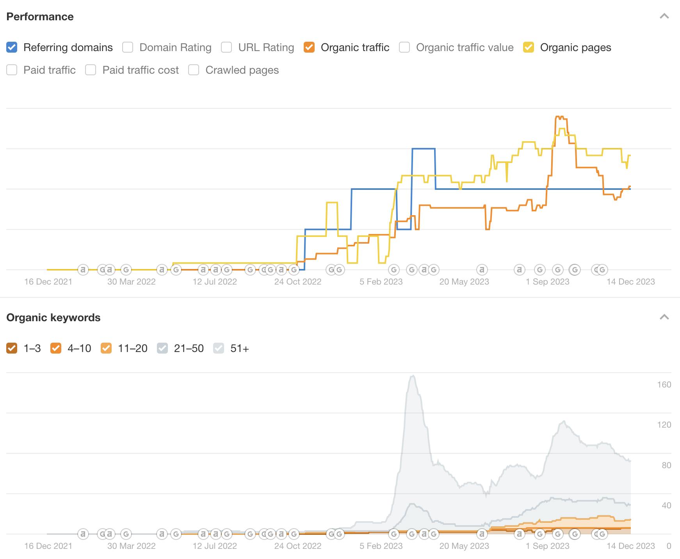Enable the Domain Rating metric
Viewport: 680px width, 559px height.
[x=128, y=48]
